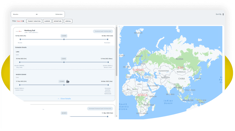
Task: Click the chevron next to Close Details
Action: [58, 99]
